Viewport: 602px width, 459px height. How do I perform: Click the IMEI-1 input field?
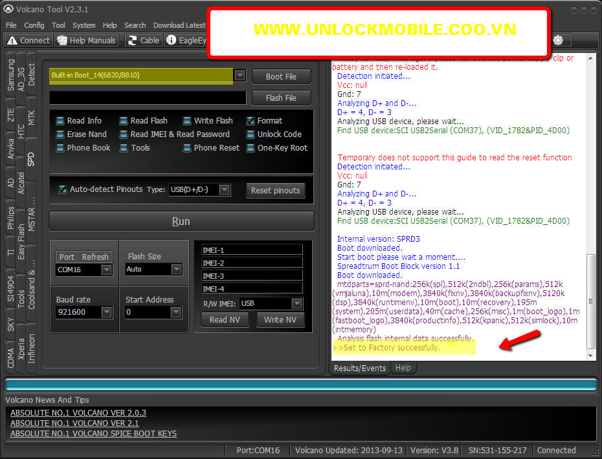pos(252,250)
